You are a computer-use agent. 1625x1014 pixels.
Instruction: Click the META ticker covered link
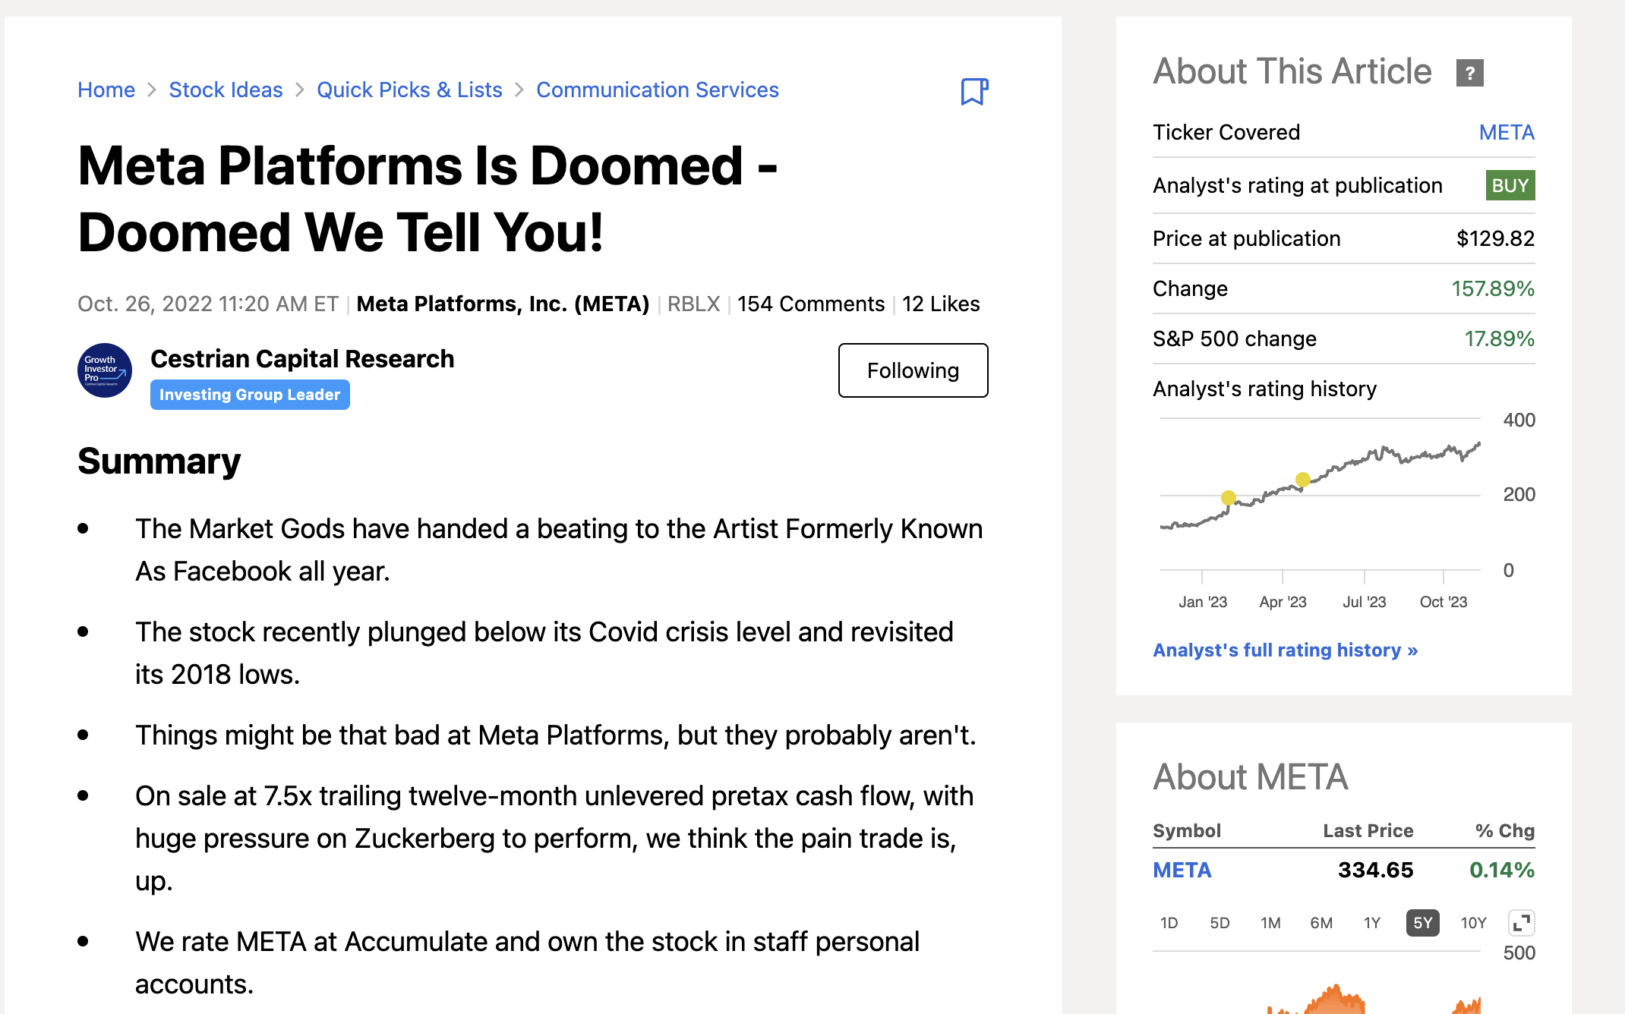click(1507, 132)
